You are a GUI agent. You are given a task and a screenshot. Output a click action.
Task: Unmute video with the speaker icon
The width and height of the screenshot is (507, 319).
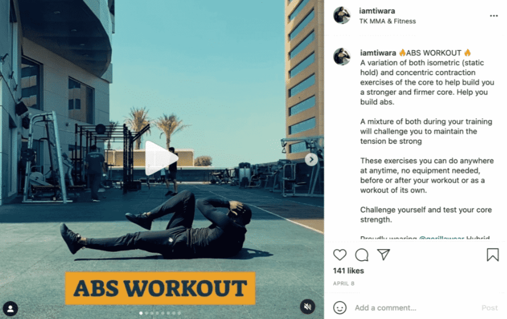point(308,307)
